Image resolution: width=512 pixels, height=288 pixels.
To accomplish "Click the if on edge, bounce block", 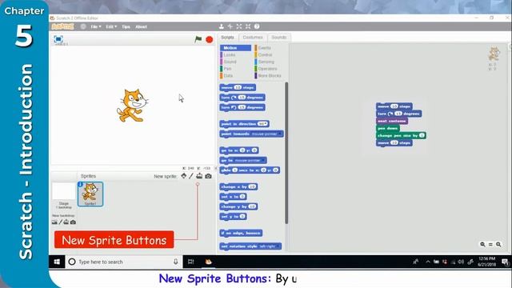I will 241,233.
